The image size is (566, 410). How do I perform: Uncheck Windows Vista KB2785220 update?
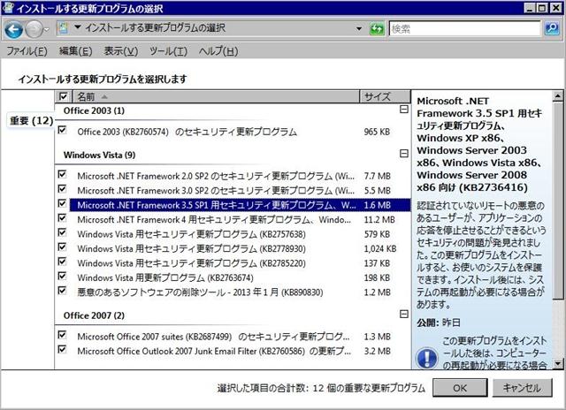(x=62, y=261)
